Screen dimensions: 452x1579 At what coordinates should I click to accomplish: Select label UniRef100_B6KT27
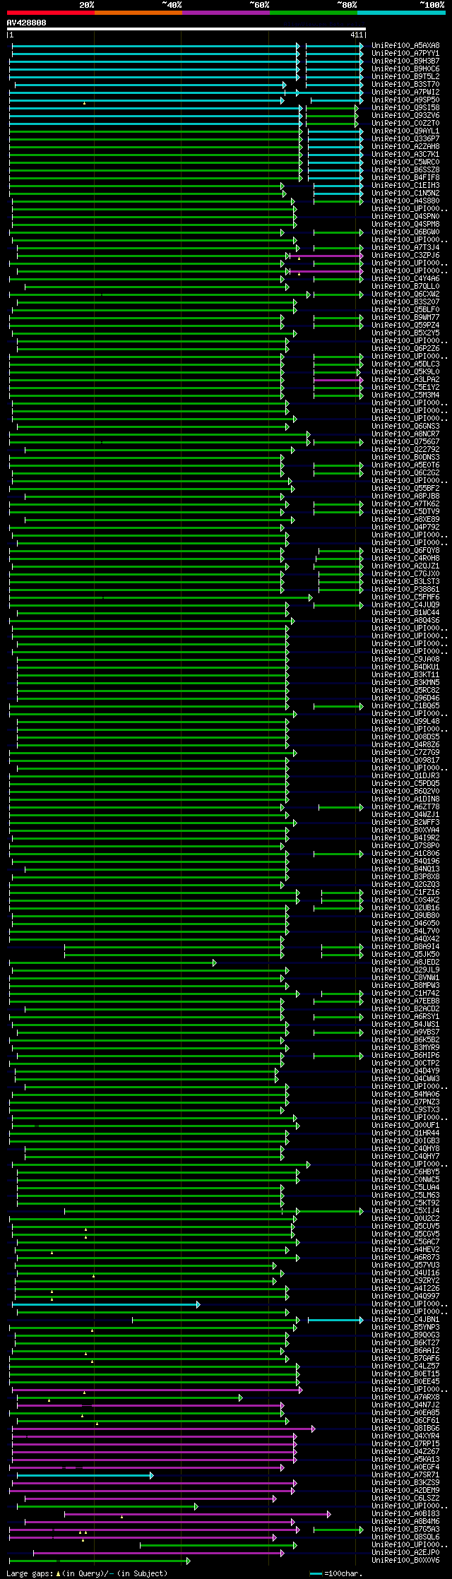click(405, 1342)
